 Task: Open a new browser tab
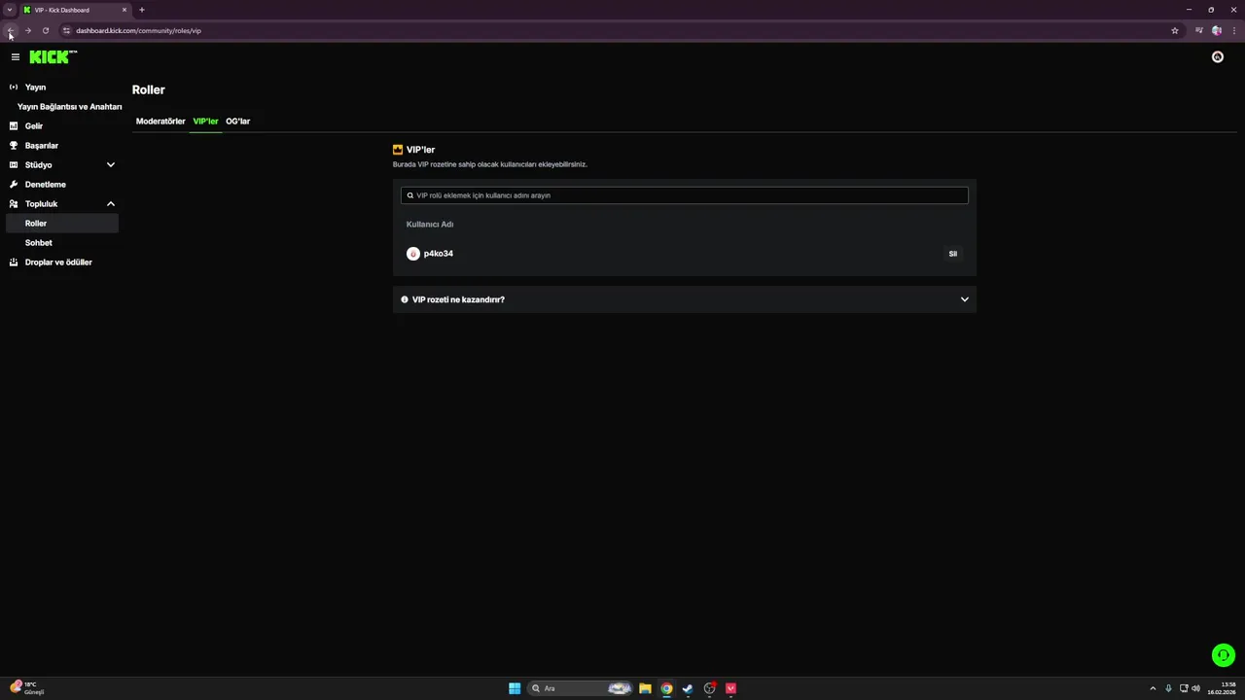click(x=141, y=10)
